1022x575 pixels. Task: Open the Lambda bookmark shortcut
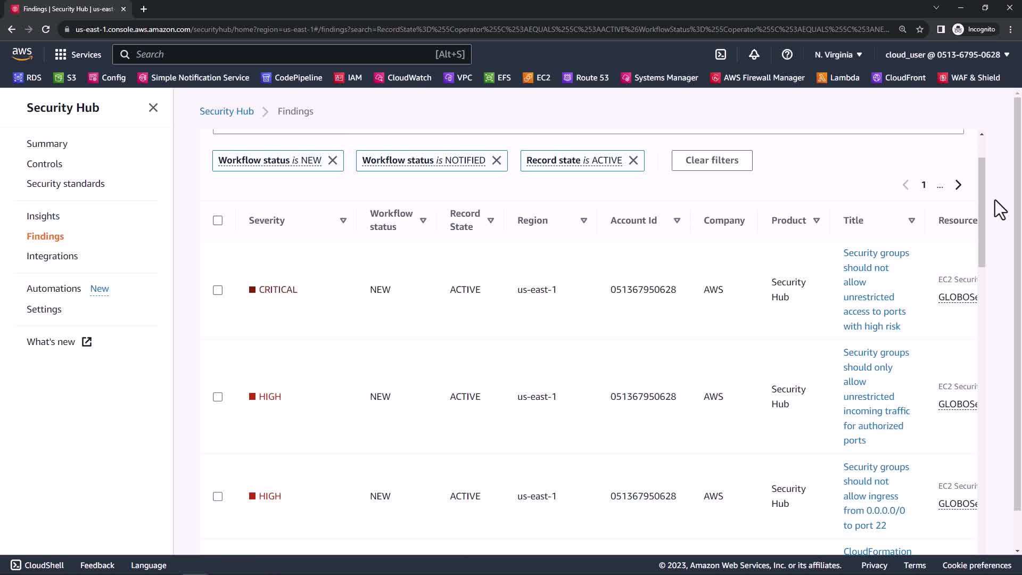tap(838, 78)
